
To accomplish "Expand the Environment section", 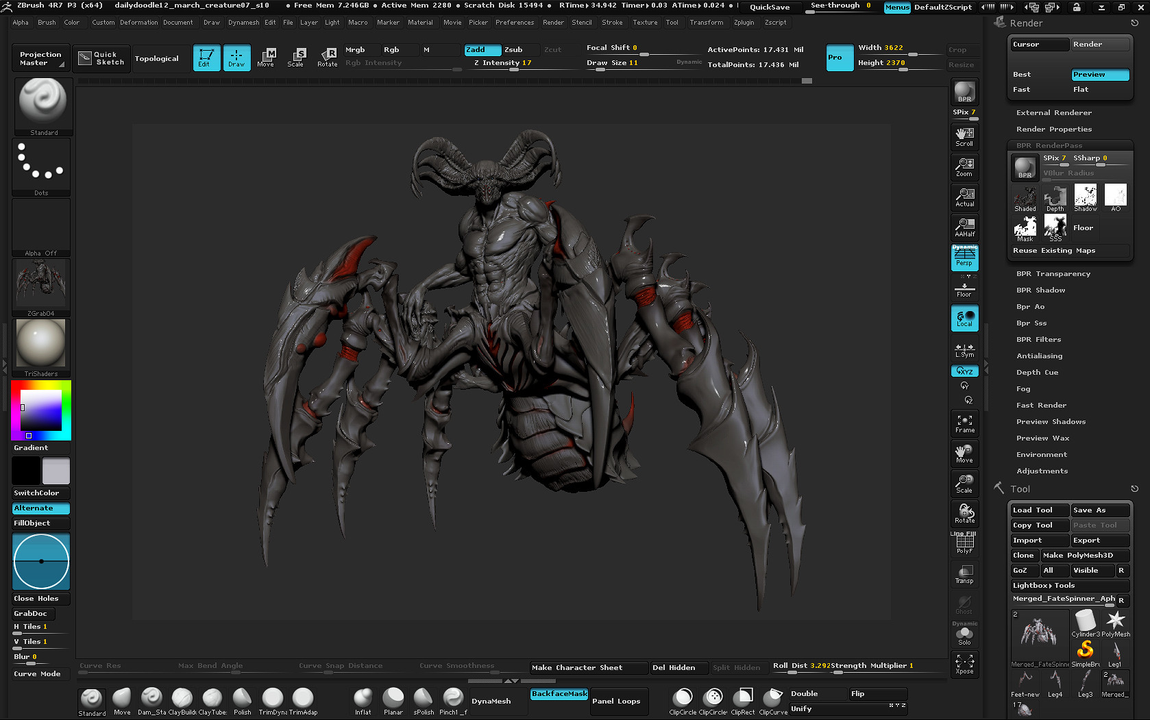I will [x=1042, y=455].
